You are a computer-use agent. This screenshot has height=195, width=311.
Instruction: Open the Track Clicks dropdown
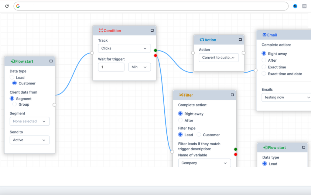[124, 48]
